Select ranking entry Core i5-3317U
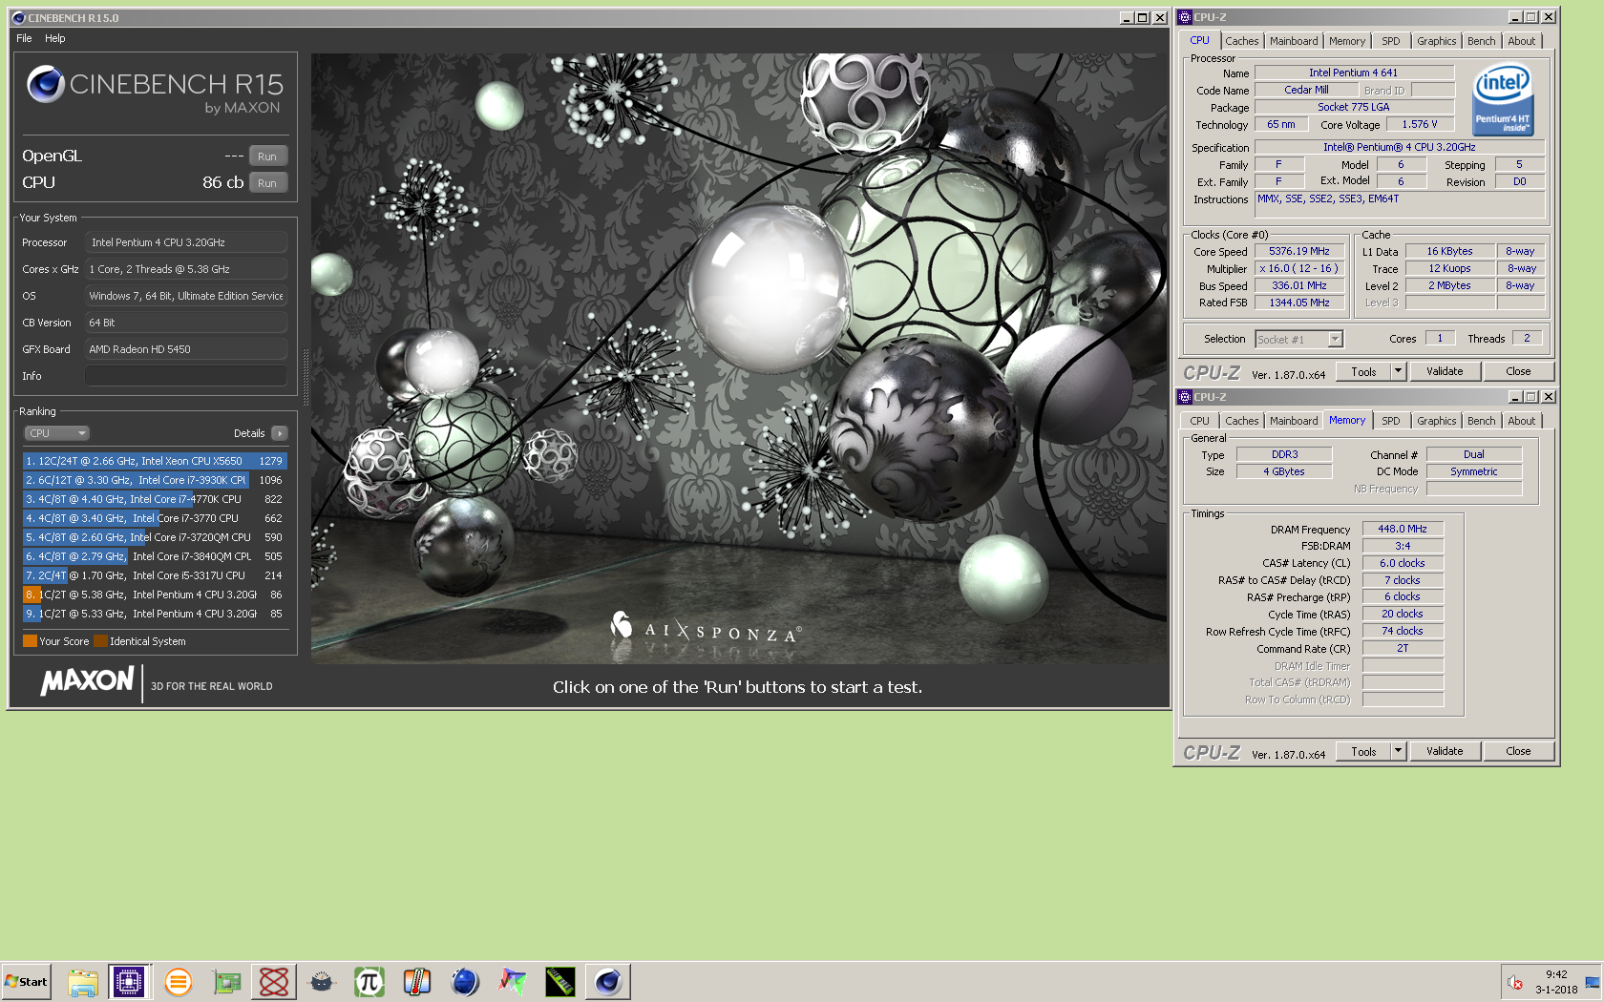The height and width of the screenshot is (1002, 1604). tap(155, 575)
